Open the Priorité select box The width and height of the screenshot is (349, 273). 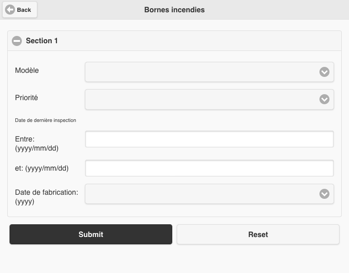click(x=209, y=99)
